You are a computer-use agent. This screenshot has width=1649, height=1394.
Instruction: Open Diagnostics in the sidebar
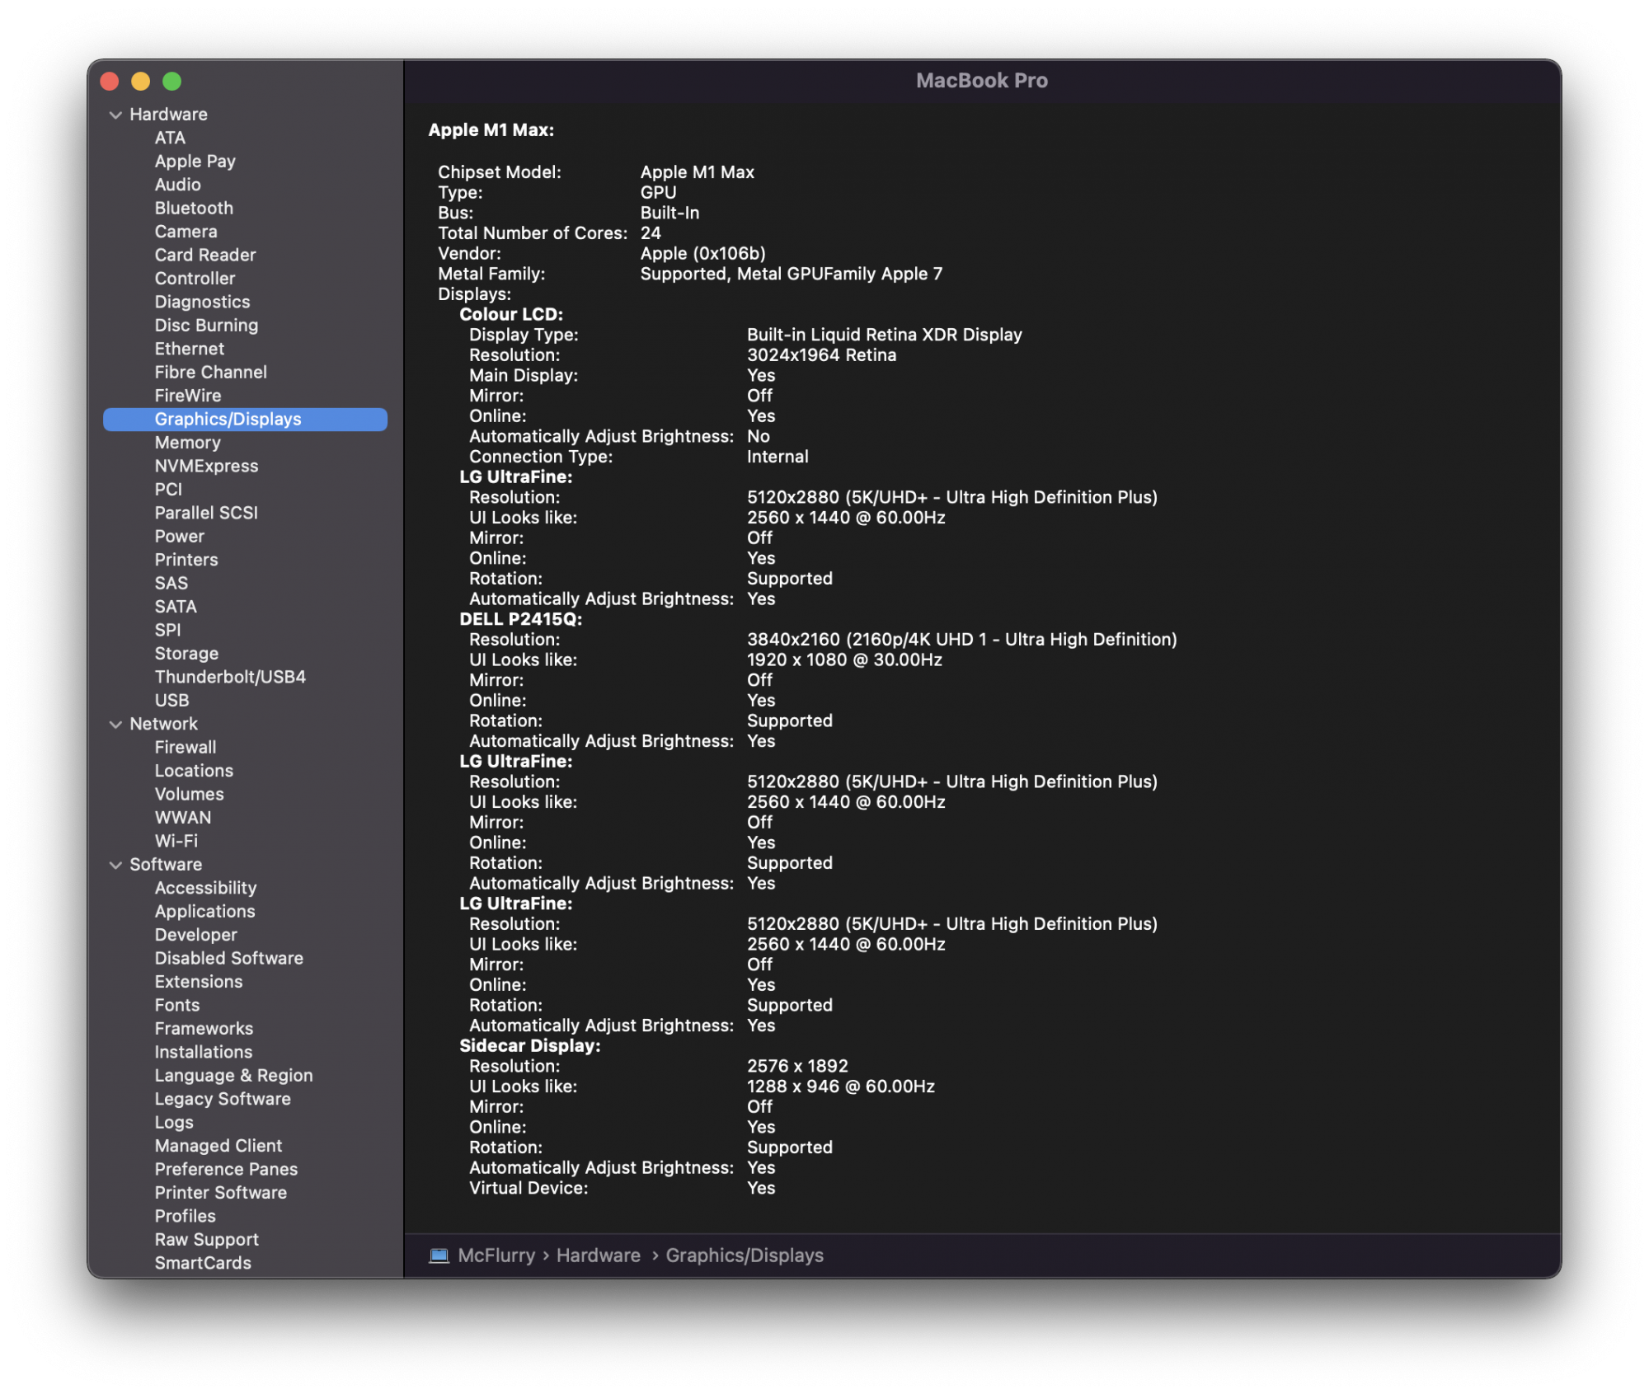(202, 302)
